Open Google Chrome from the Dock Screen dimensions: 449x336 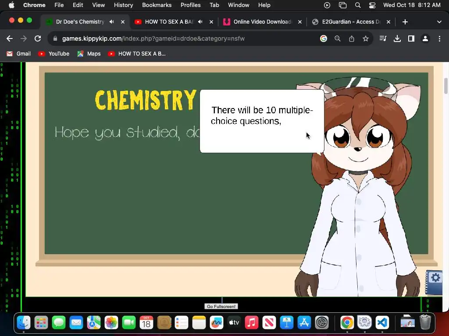[x=347, y=323]
